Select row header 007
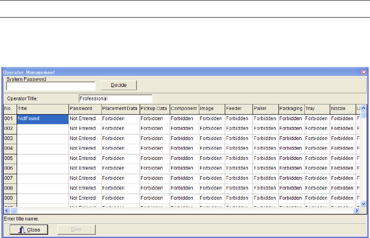Viewport: 370px width, 238px height. pos(10,178)
